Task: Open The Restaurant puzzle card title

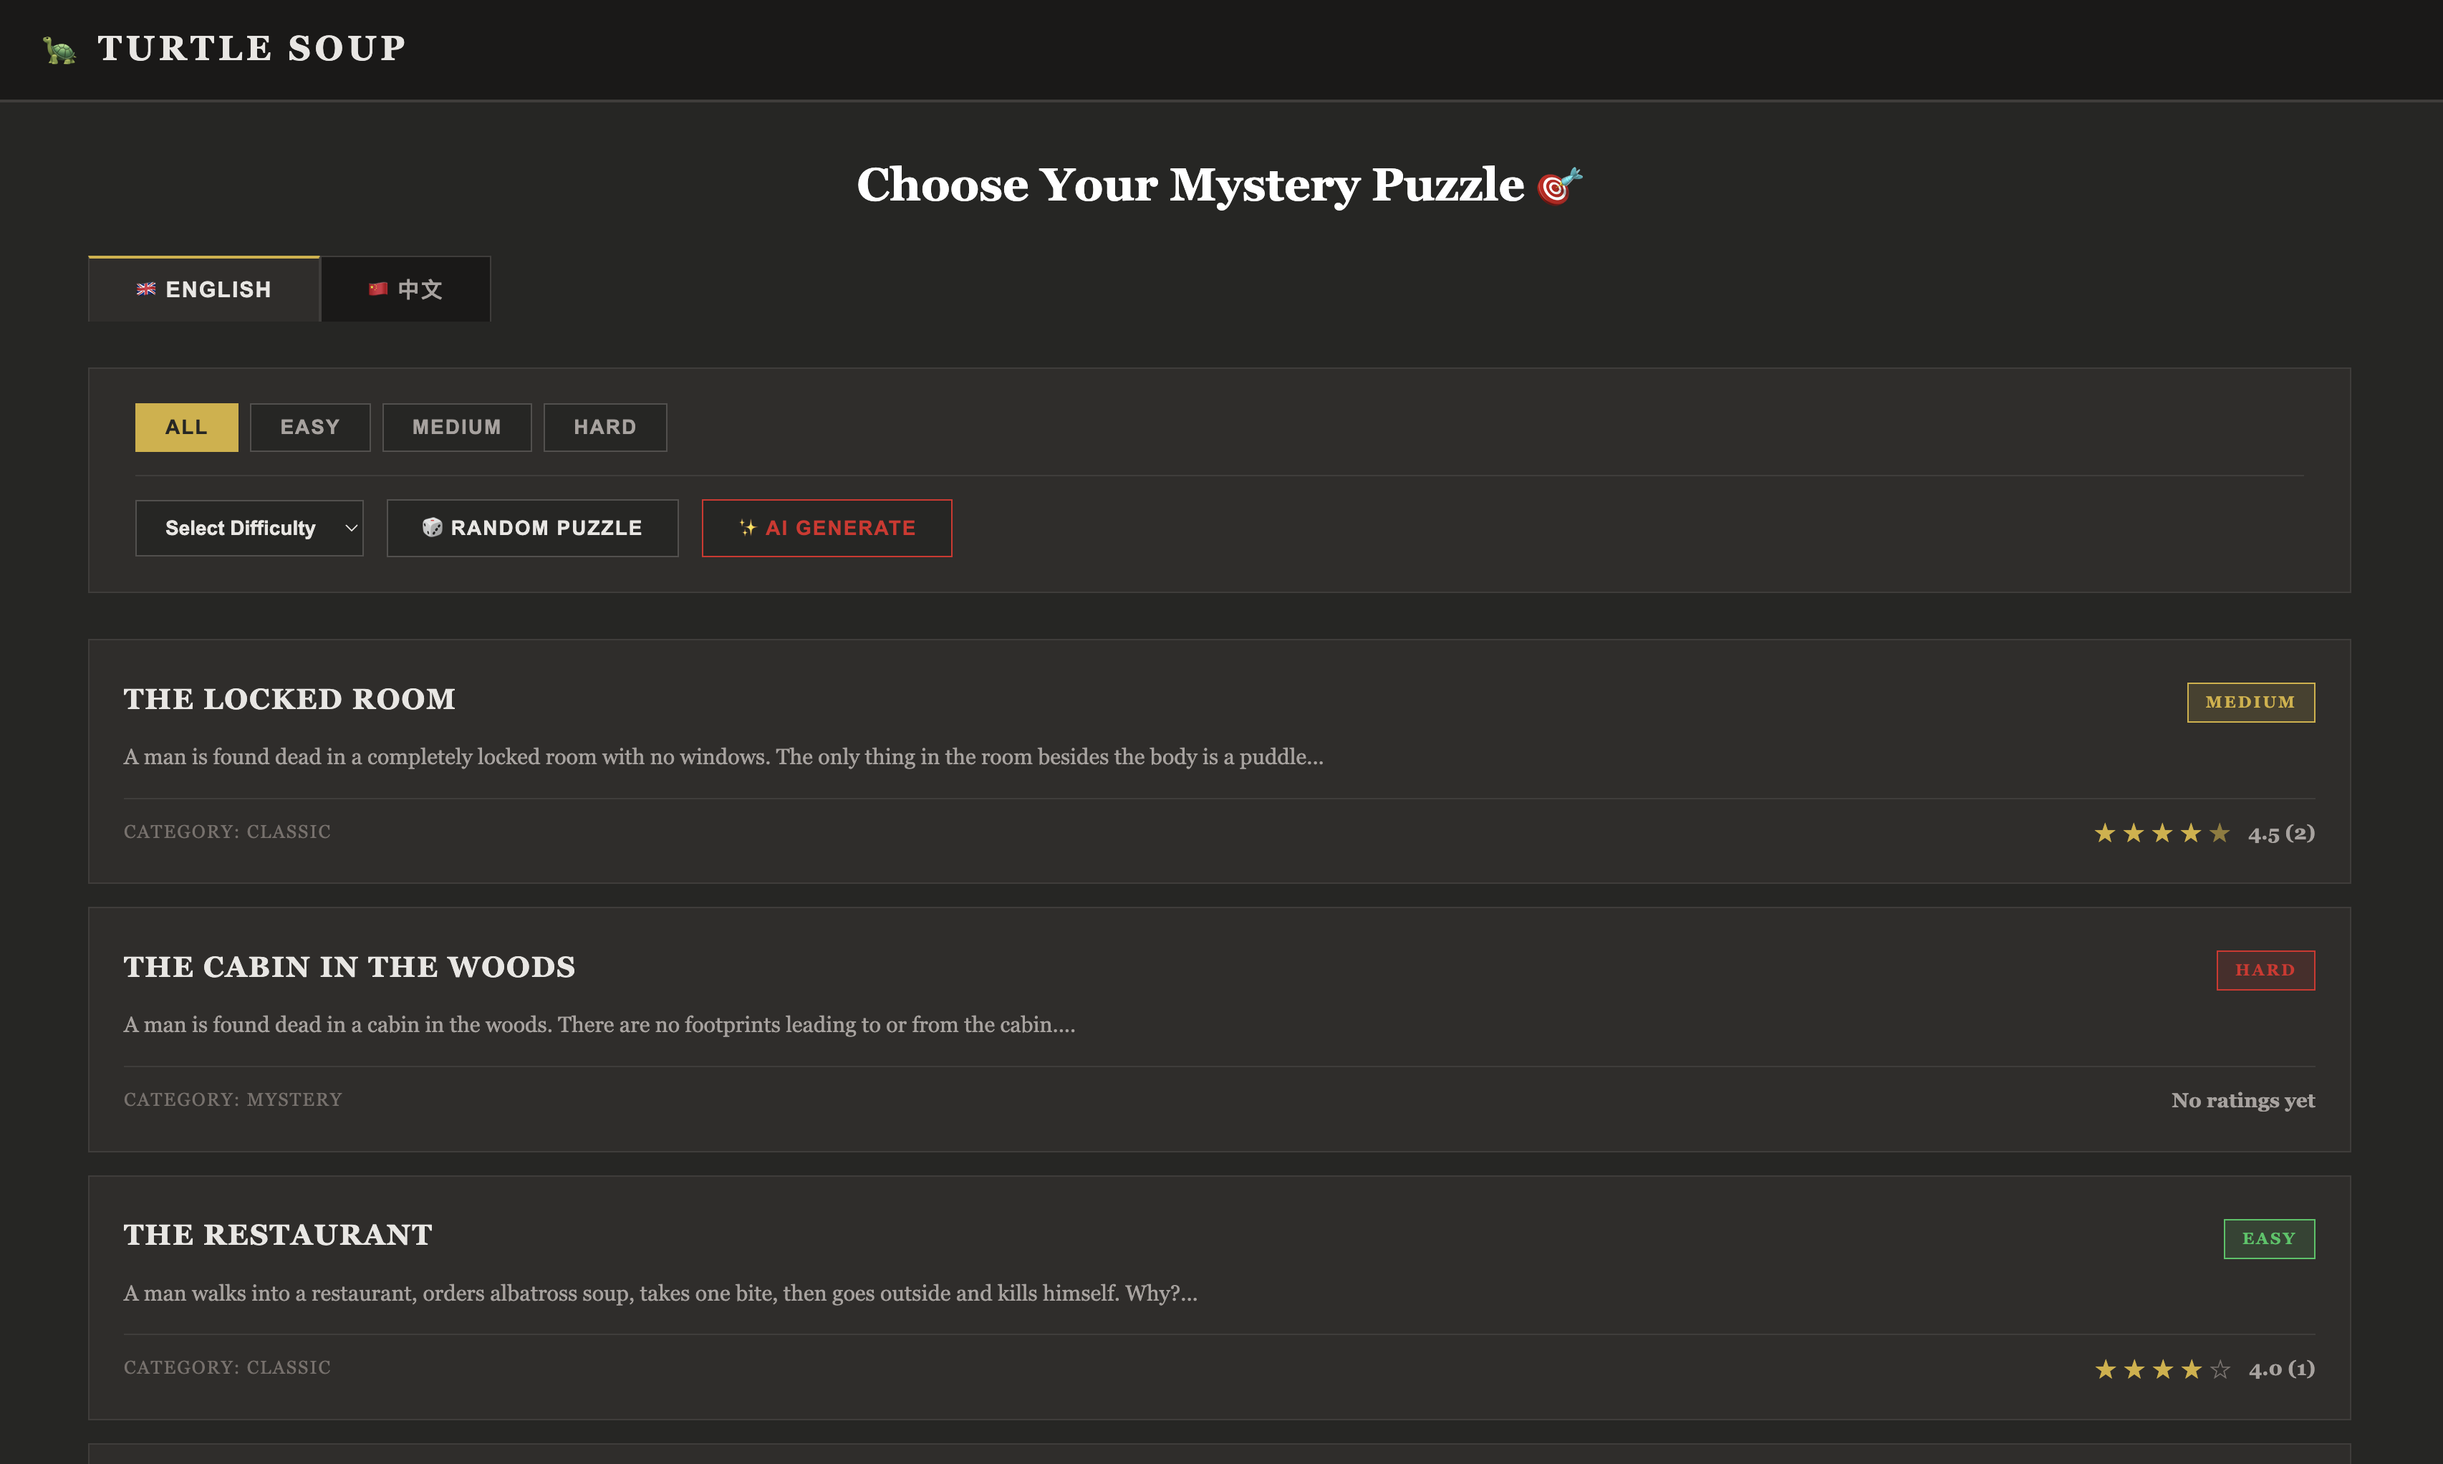Action: [278, 1235]
